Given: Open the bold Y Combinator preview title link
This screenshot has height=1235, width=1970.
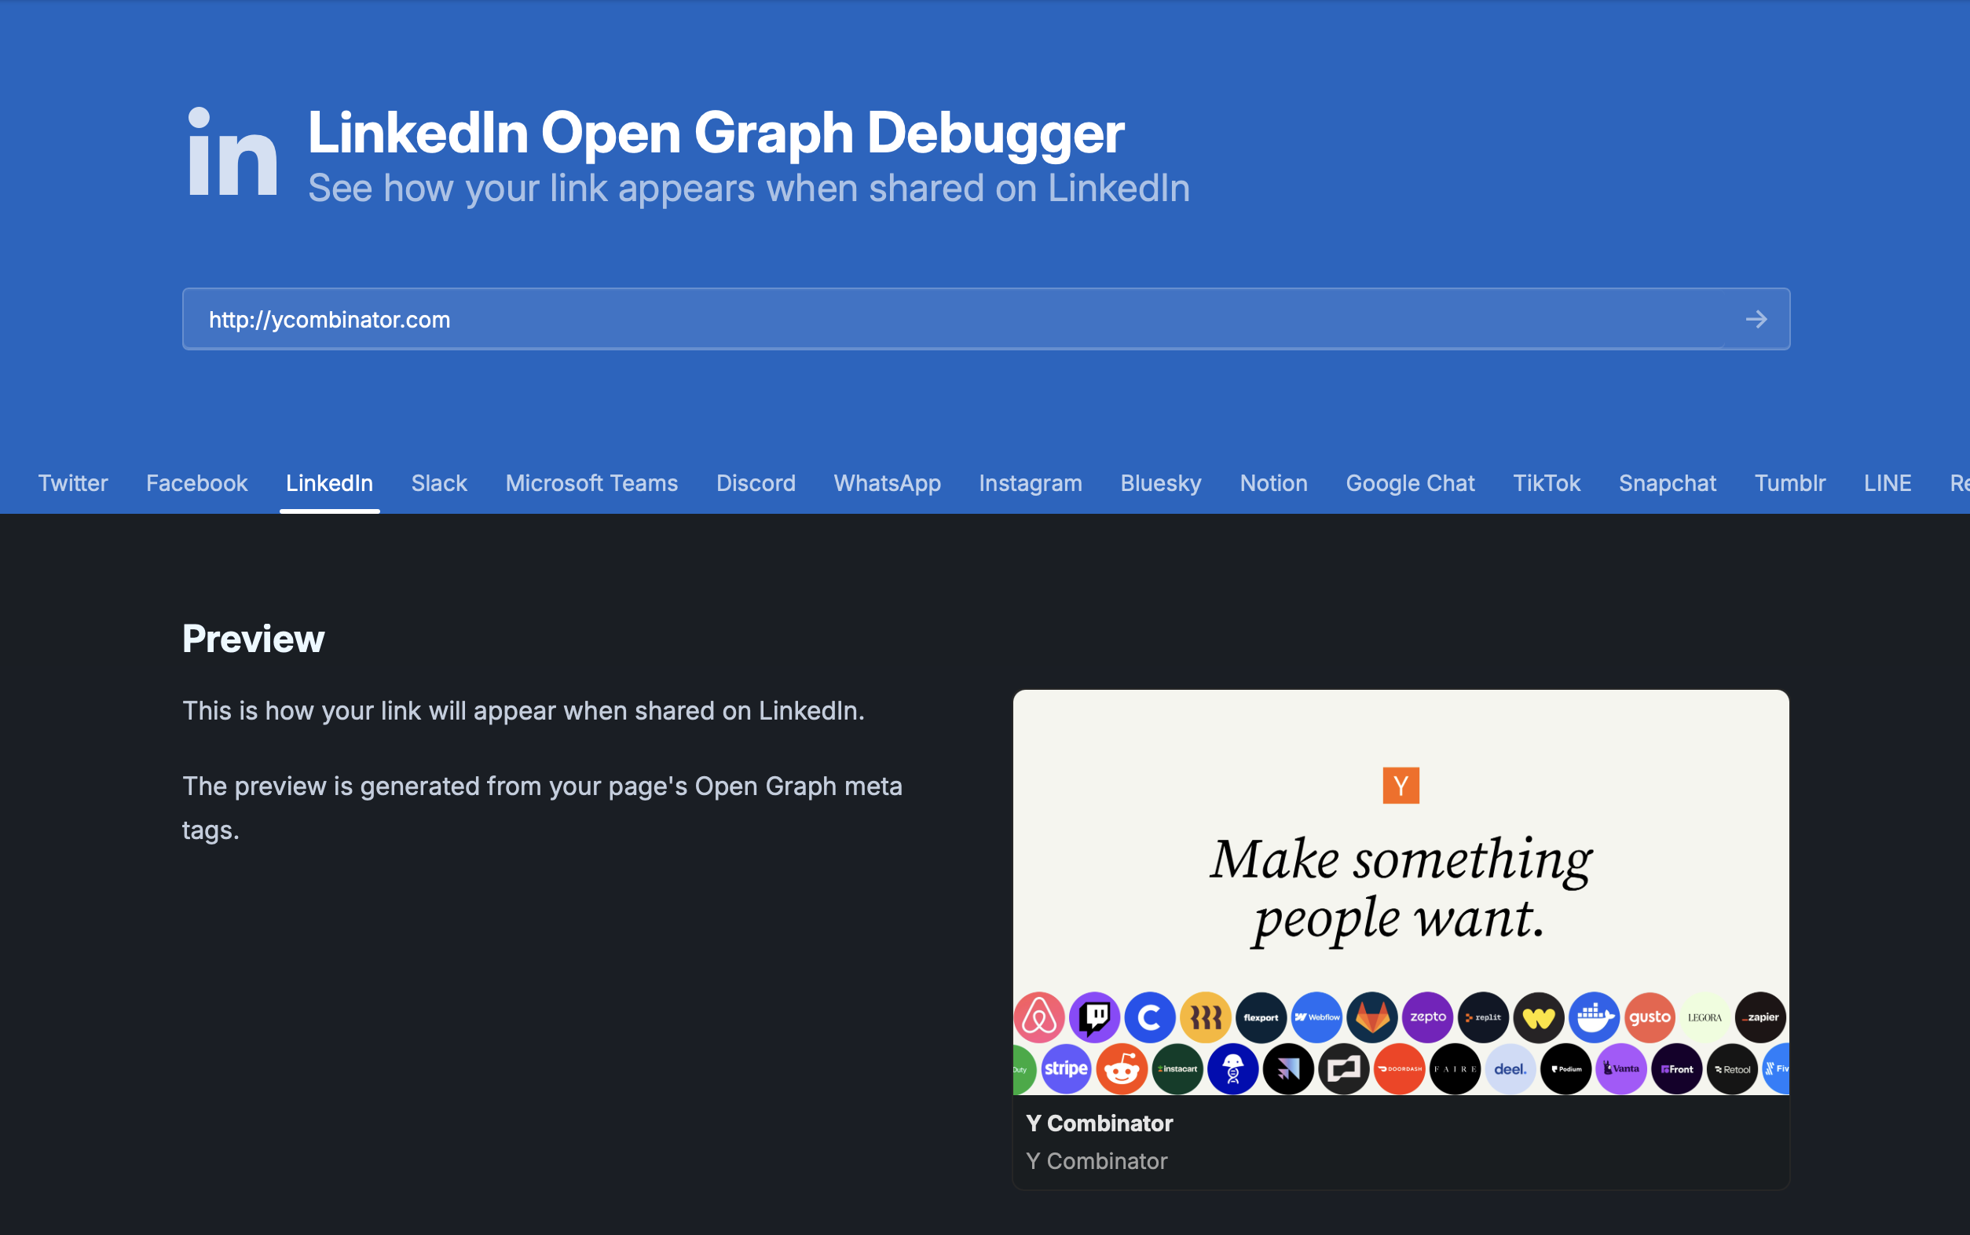Looking at the screenshot, I should 1099,1123.
